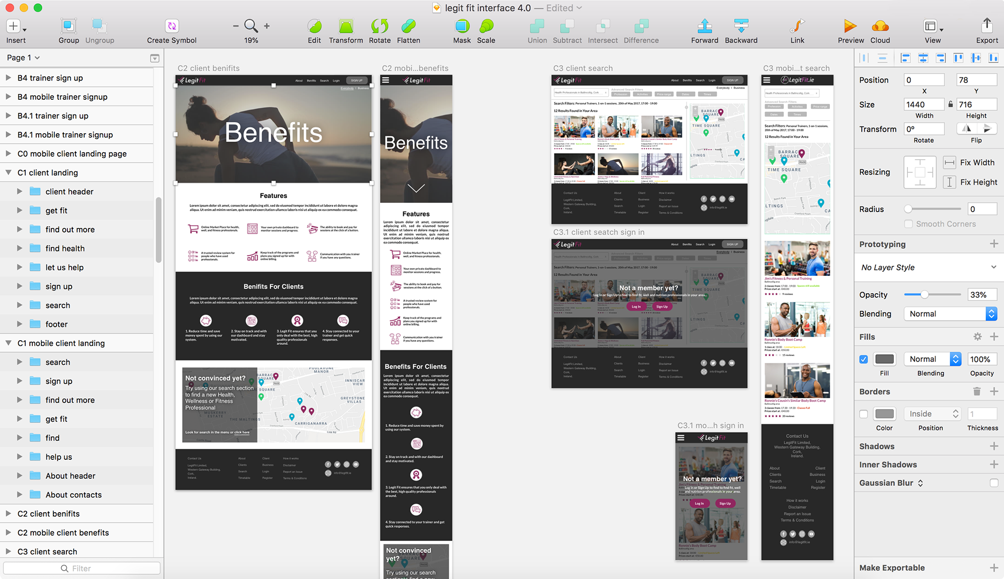1004x579 pixels.
Task: Enable the Borders checkbox
Action: tap(863, 414)
